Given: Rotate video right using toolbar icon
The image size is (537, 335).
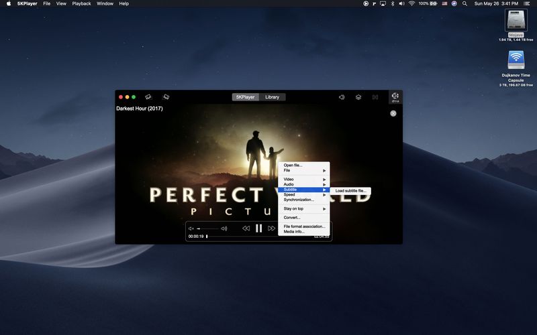Looking at the screenshot, I should [166, 97].
